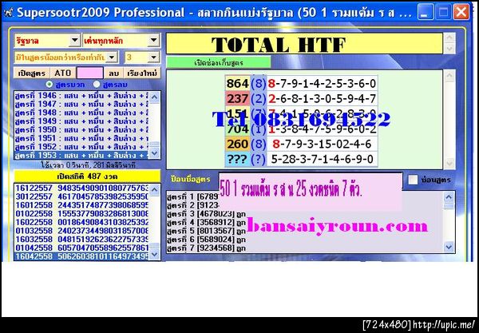Open the dropdown showing value 3
The width and height of the screenshot is (479, 333).
coord(153,57)
